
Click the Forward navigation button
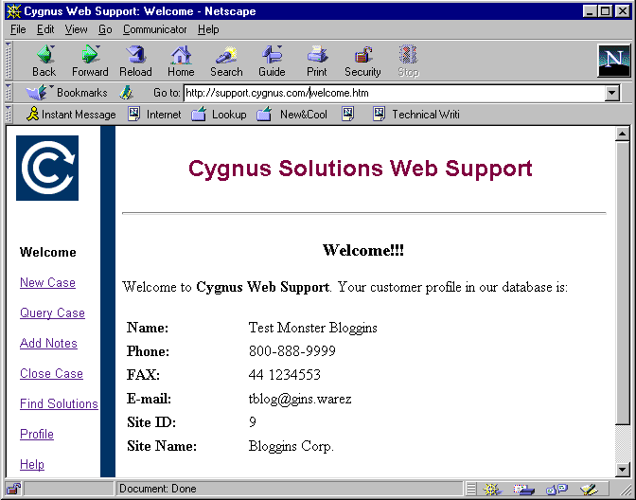click(90, 61)
